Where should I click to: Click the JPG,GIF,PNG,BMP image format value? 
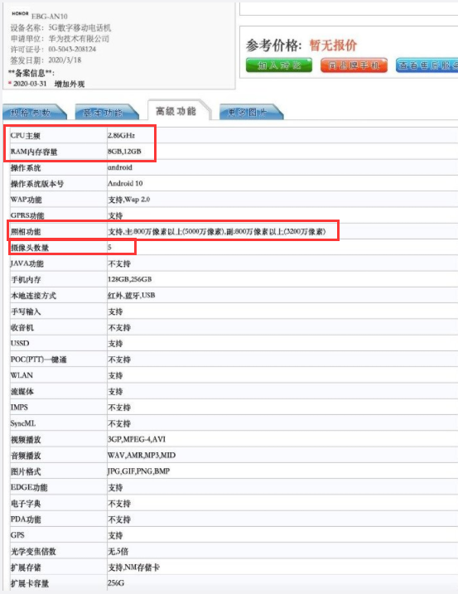point(138,471)
